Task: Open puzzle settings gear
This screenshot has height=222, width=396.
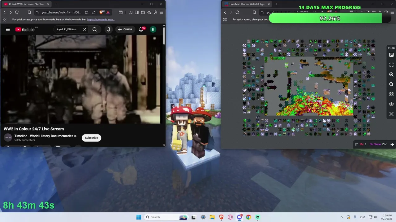Action: [x=391, y=104]
